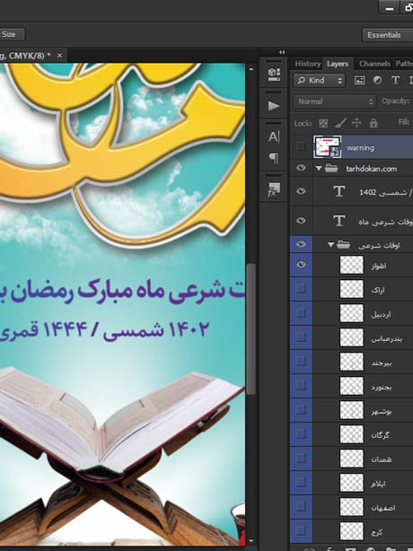
Task: Canvas scrollbar down arrow
Action: (x=250, y=541)
